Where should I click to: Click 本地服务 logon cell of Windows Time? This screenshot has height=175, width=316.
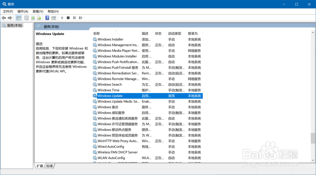click(x=194, y=90)
